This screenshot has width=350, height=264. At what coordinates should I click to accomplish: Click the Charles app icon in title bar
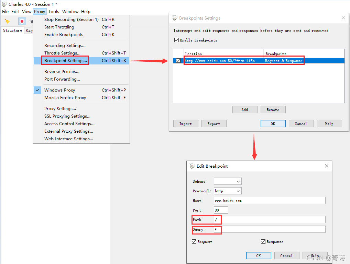[4, 4]
